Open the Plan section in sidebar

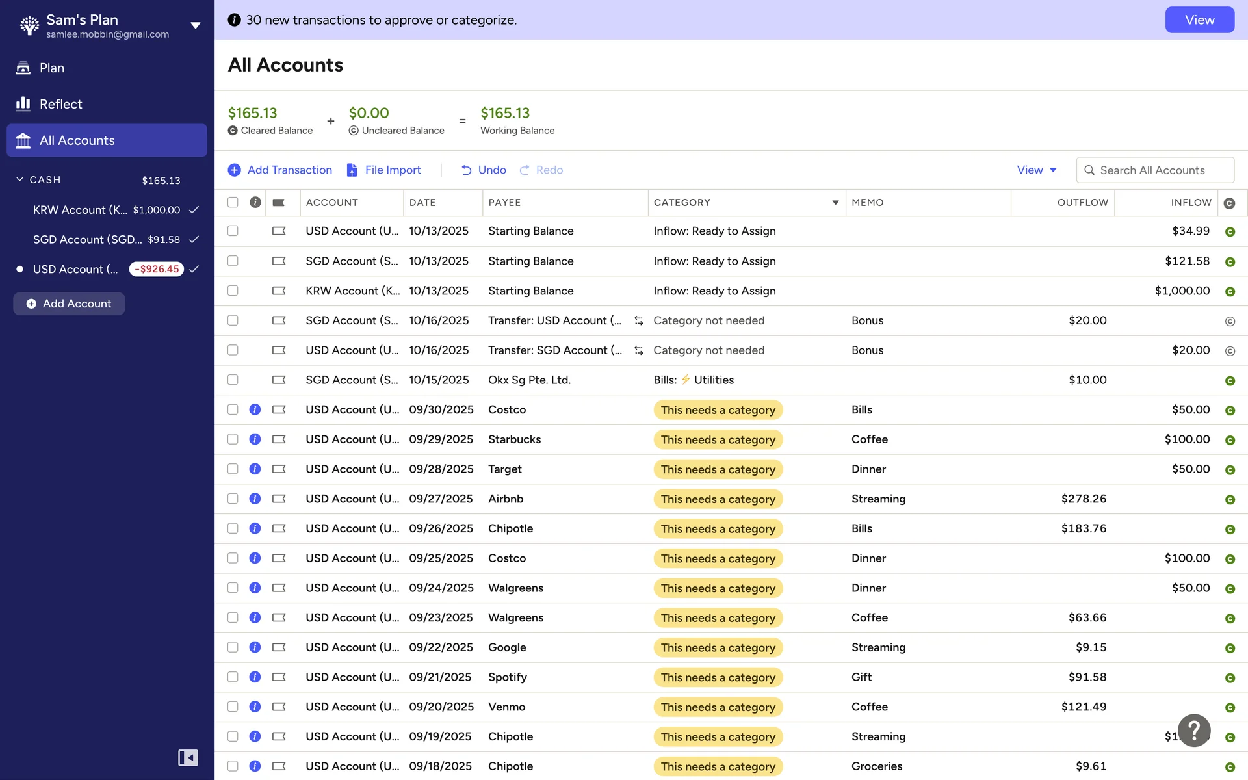(51, 68)
